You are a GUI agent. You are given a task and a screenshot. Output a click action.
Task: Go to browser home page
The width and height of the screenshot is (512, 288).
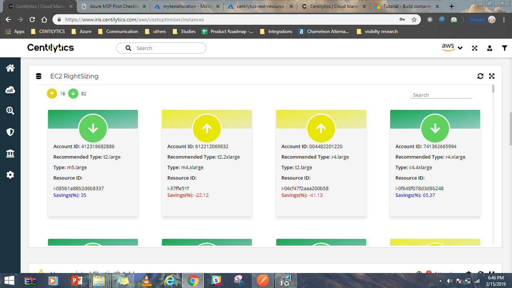pyautogui.click(x=44, y=19)
